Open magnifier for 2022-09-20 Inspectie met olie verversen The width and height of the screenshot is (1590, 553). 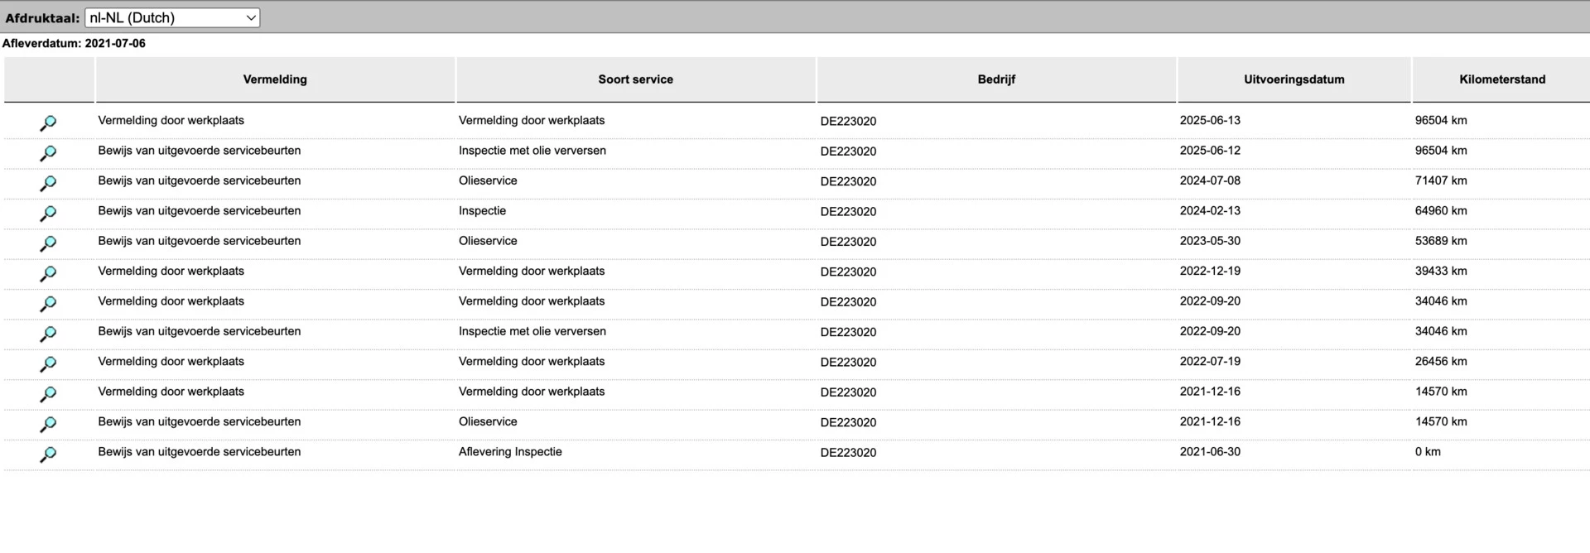point(48,334)
